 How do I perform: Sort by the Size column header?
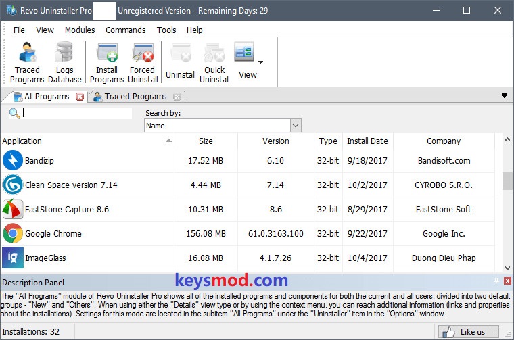tap(206, 141)
